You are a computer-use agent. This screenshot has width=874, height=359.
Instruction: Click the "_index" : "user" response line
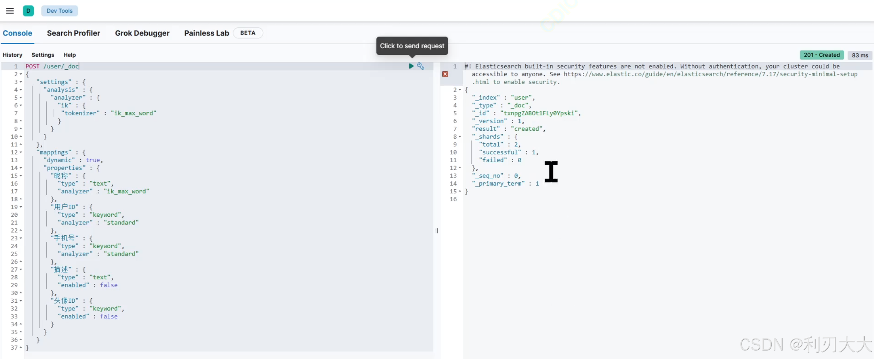504,98
